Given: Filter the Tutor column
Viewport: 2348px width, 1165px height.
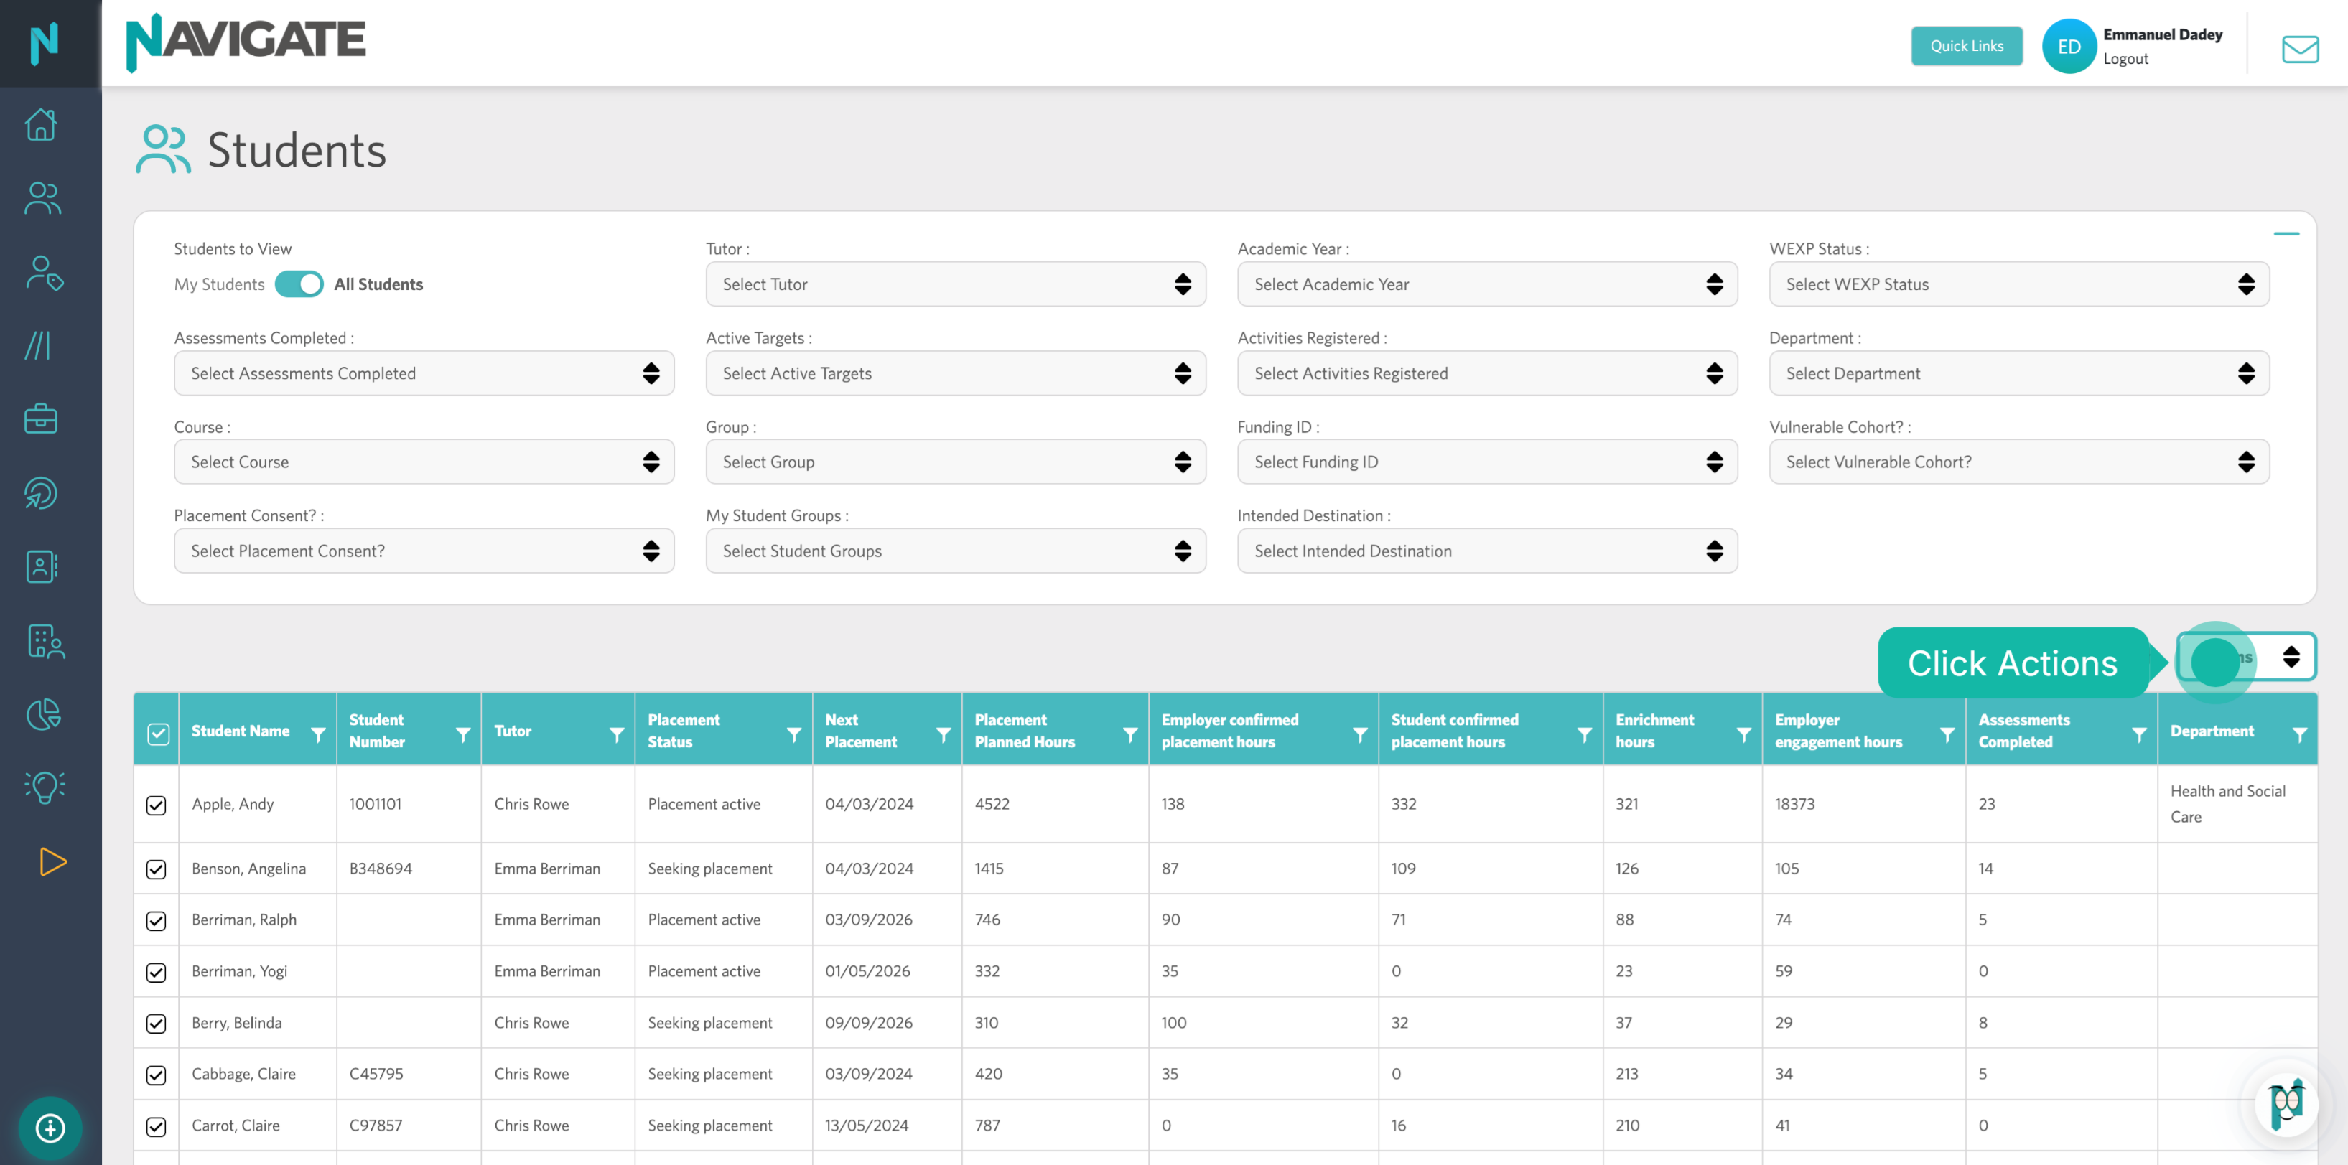Looking at the screenshot, I should click(x=617, y=734).
